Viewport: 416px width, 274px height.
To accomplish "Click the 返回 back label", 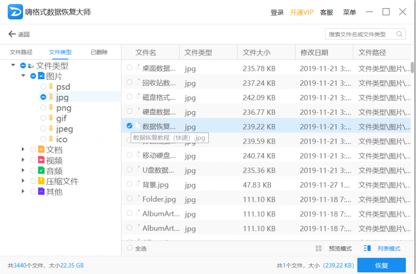I will [x=24, y=35].
